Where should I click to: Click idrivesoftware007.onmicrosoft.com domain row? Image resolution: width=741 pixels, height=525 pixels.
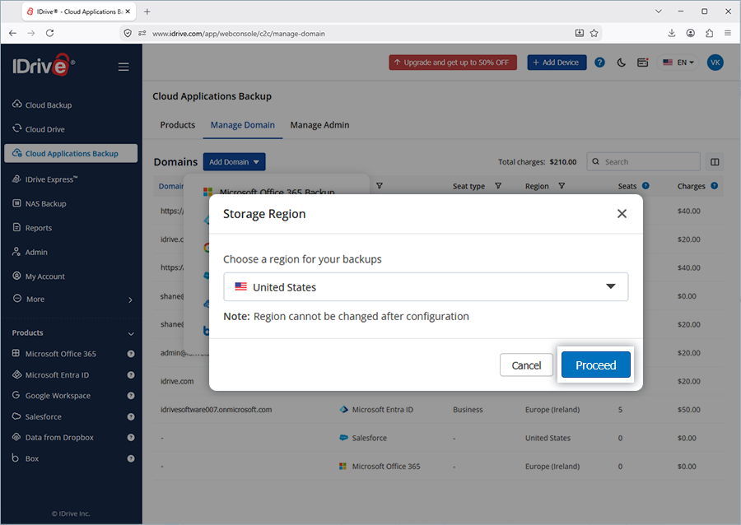(438, 409)
